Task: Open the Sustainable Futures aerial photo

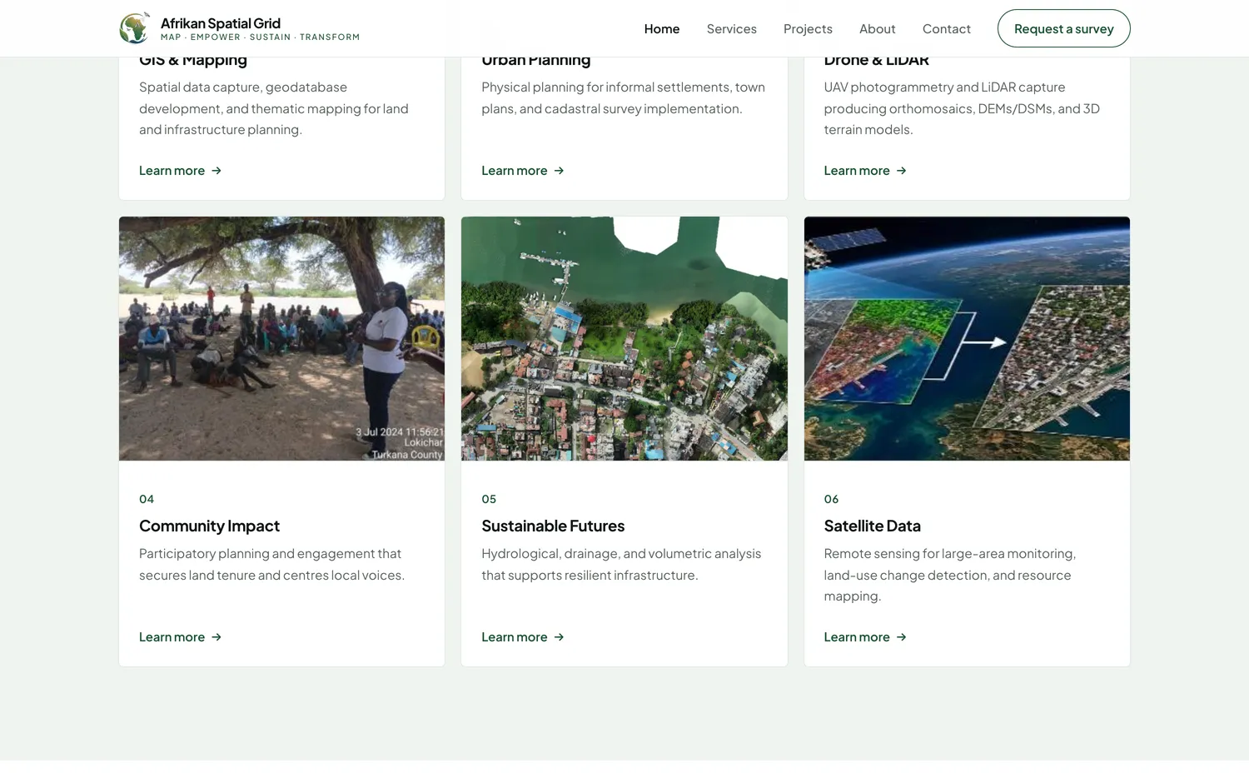Action: (624, 338)
